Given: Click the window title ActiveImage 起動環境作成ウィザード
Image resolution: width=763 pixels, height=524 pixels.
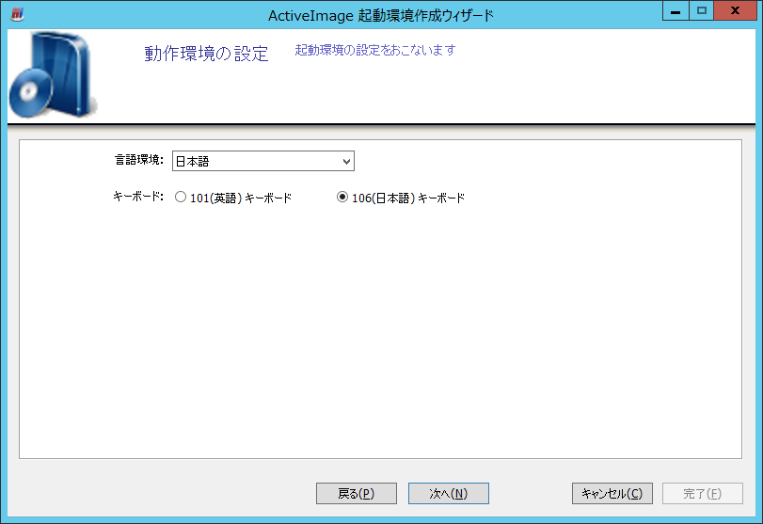Looking at the screenshot, I should [x=380, y=16].
